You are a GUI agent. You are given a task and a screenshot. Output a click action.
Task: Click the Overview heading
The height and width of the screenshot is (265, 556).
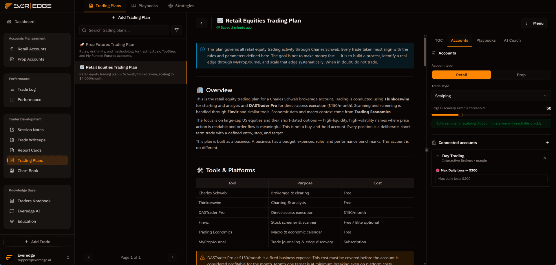point(219,90)
